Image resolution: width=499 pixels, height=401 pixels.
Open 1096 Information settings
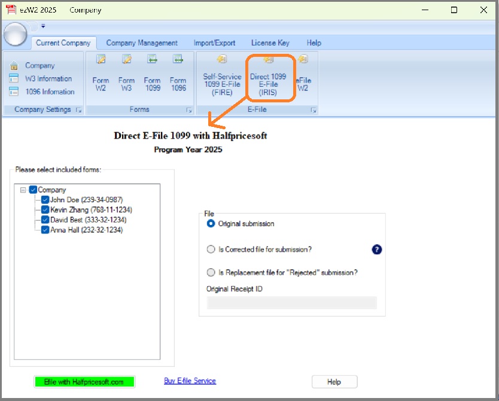pos(50,92)
